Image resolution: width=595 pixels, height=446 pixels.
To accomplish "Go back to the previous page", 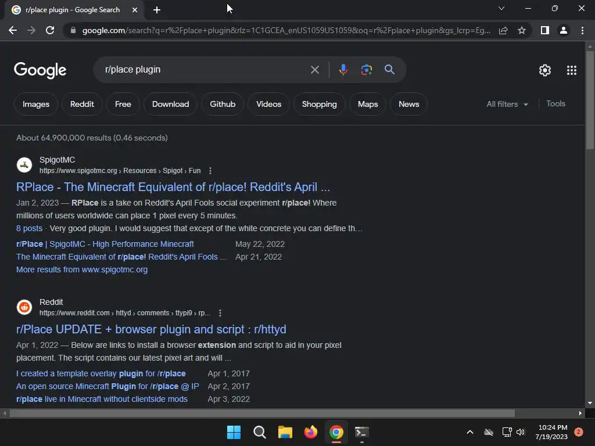I will coord(13,30).
